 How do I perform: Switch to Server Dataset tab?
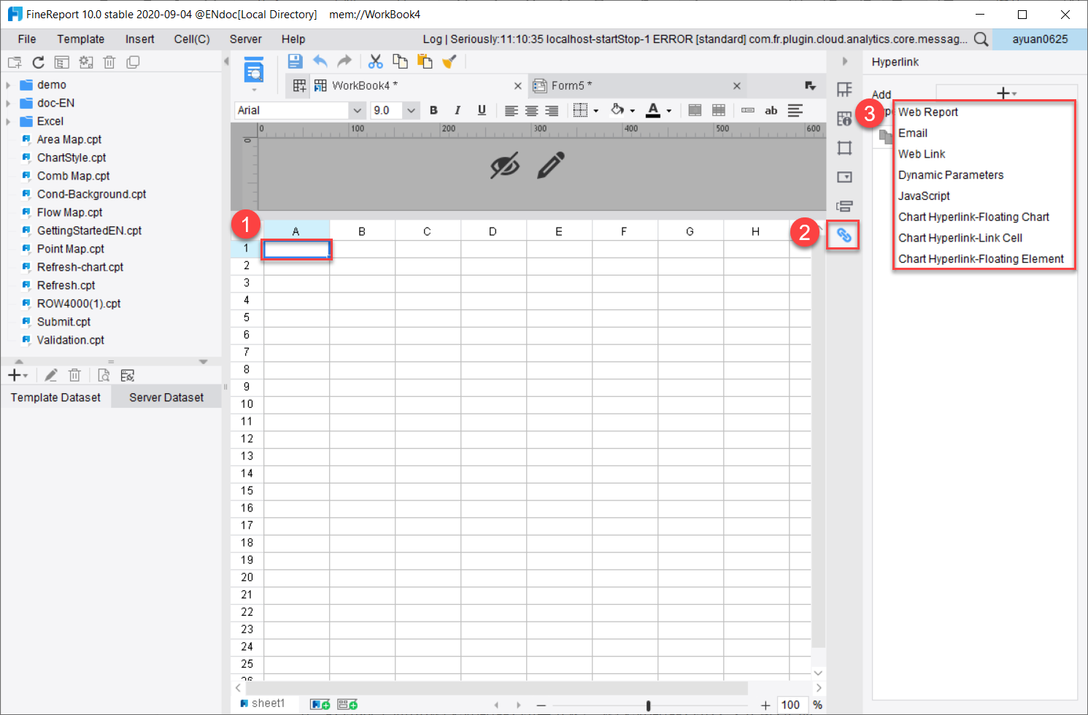166,397
